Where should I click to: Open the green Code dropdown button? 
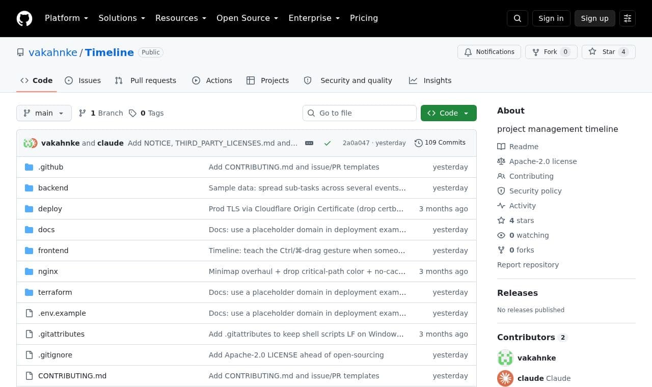pos(449,113)
